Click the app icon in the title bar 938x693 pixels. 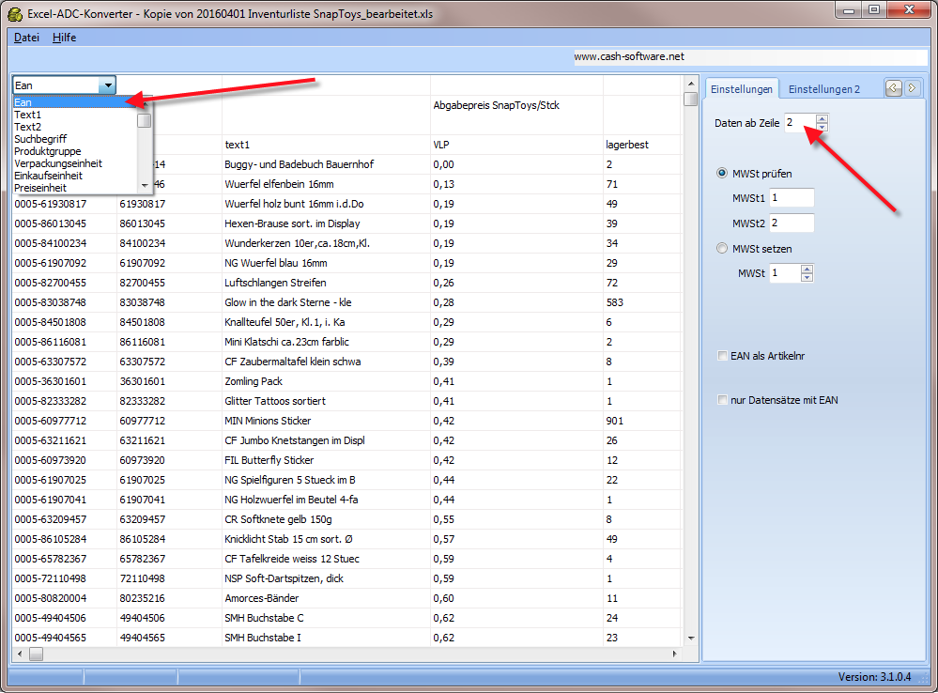(x=15, y=13)
